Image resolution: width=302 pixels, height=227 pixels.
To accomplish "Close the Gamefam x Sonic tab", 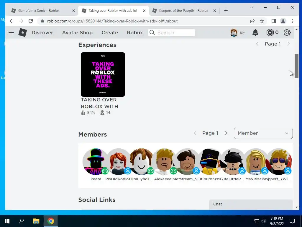I will (73, 11).
